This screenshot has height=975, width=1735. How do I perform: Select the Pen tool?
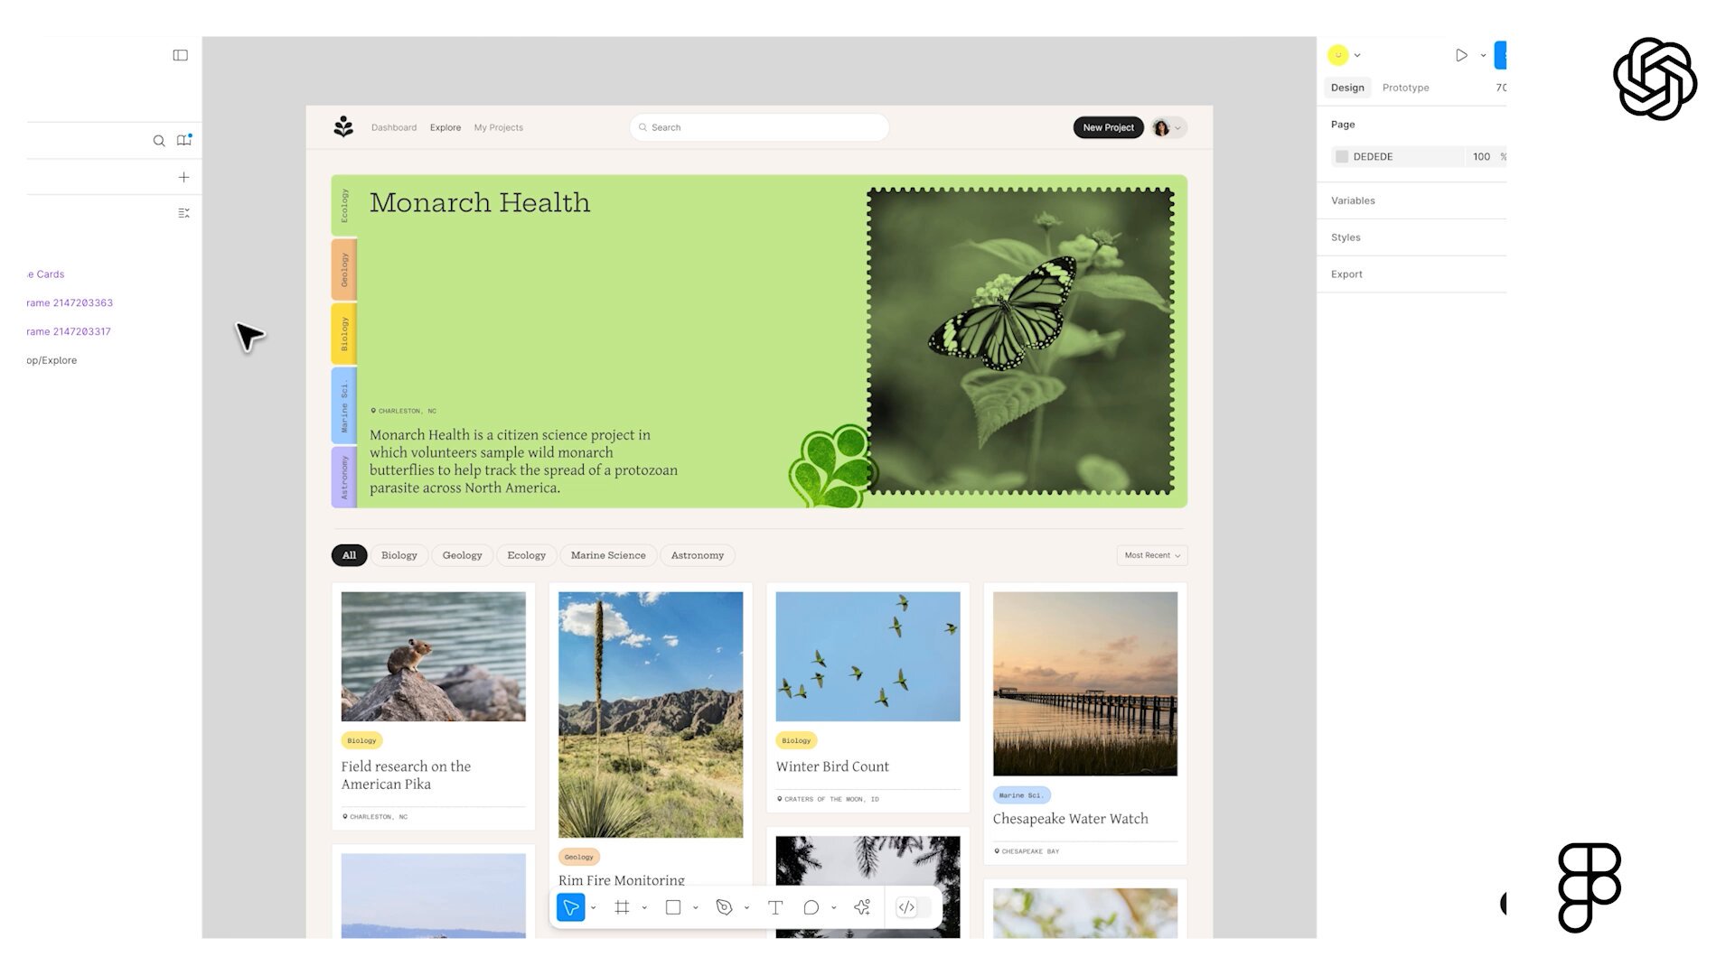coord(724,907)
